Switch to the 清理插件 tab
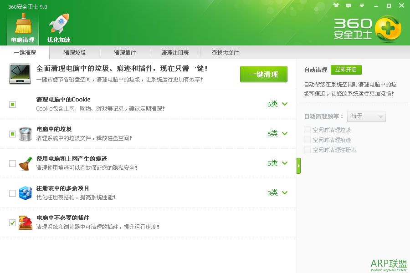 tap(125, 52)
